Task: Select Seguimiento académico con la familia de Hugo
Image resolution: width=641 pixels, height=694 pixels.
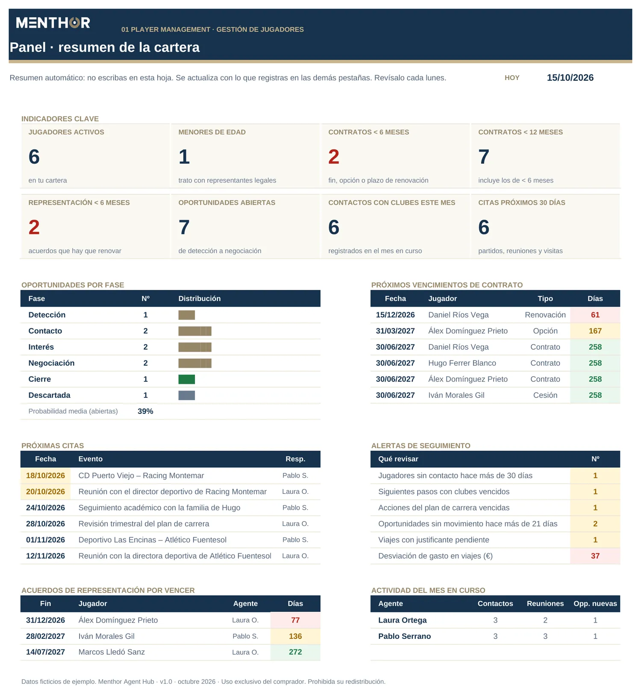Action: [x=159, y=508]
